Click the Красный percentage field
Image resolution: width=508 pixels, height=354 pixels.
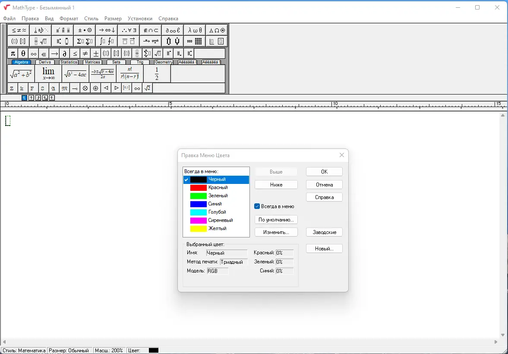[x=285, y=253]
